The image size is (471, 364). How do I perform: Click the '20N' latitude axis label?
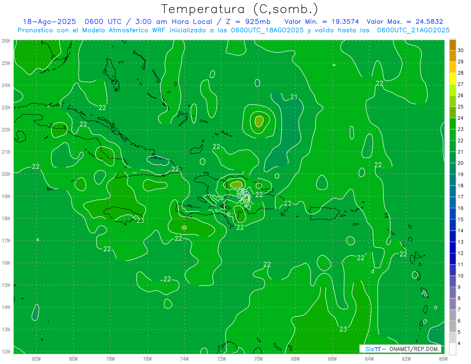point(6,174)
